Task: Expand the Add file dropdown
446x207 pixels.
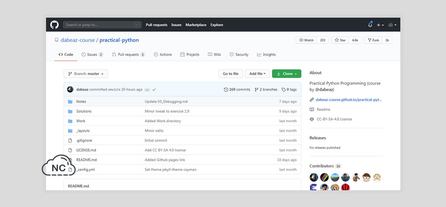Action: (257, 74)
